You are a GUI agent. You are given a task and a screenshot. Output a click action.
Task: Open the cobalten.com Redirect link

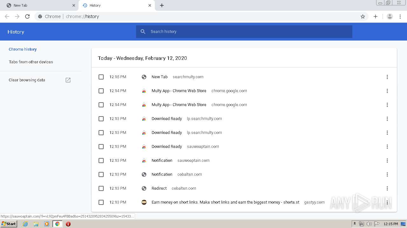coord(159,188)
